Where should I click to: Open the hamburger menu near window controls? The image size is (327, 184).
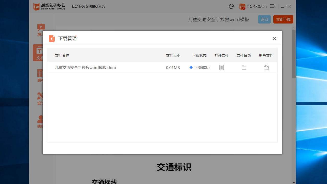click(272, 6)
